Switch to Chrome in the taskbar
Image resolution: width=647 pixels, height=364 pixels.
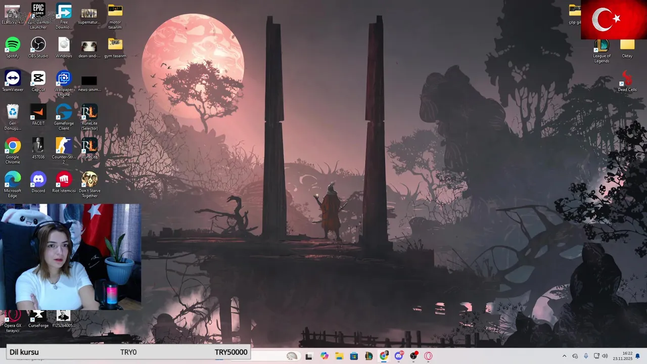(384, 356)
